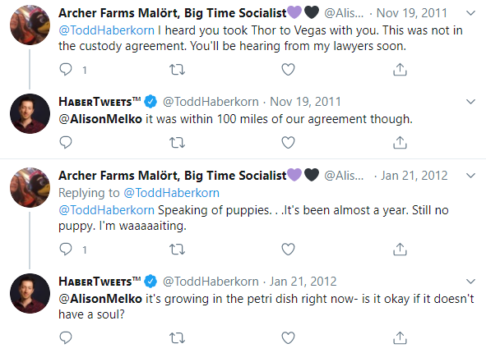This screenshot has height=353, width=486.
Task: Reply to the '100 miles of our agreement' tweet
Action: tap(66, 142)
